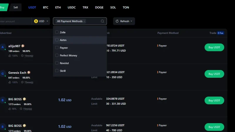Screen dimensions: 235x132
Task: Select the DOGE coin tab
Action: (99, 8)
